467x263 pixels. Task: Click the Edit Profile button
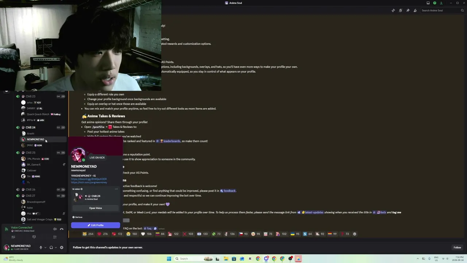[x=96, y=225]
